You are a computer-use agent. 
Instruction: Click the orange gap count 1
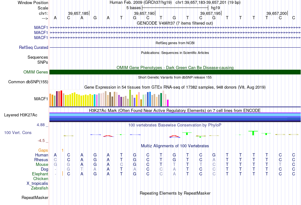tap(62, 150)
